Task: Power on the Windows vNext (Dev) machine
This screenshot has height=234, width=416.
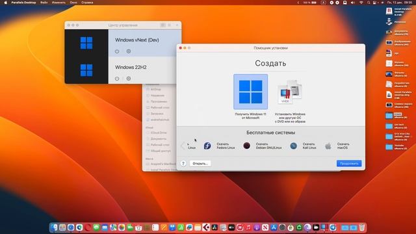Action: point(117,51)
